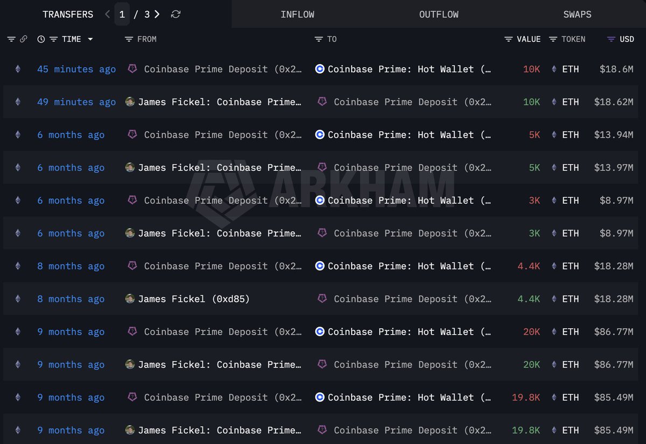Screen dimensions: 646x444
Task: Open Coinbase Prime Deposit recipient in $13.97M row
Action: 412,168
